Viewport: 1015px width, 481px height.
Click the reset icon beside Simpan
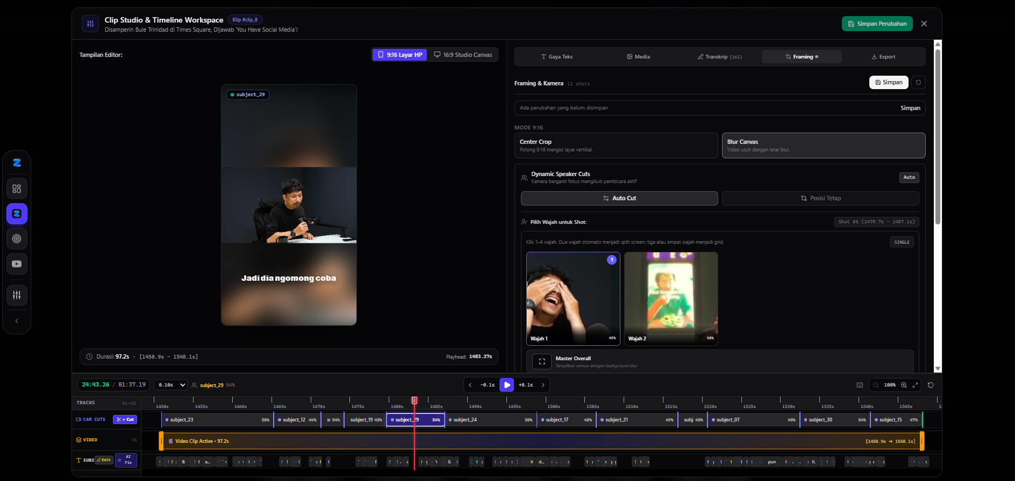918,82
